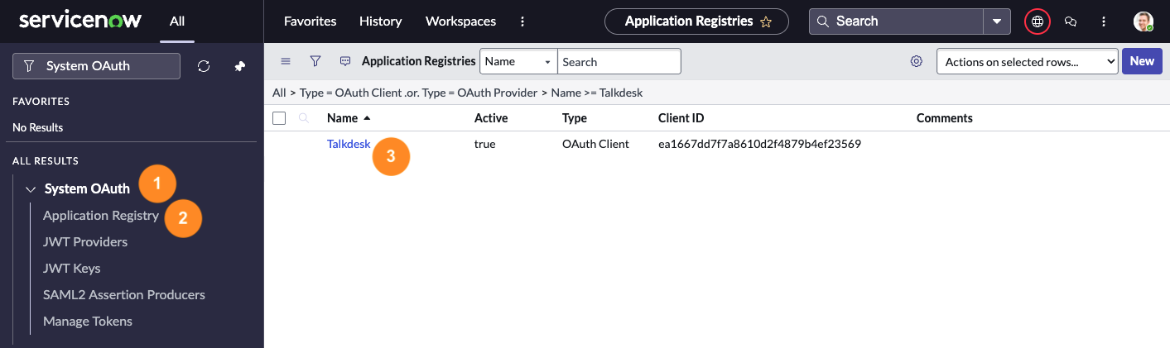
Task: Tick the select-all rows checkbox
Action: click(x=279, y=118)
